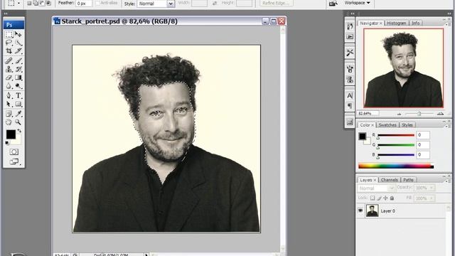455x256 pixels.
Task: Select the Notes tool
Action: point(9,114)
